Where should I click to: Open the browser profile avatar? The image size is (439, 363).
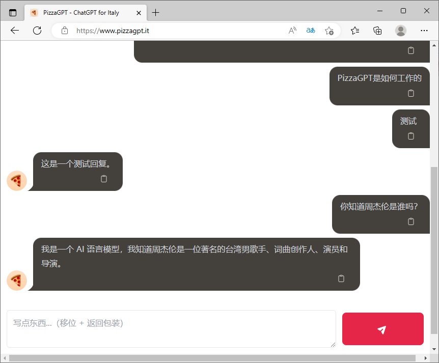coord(401,31)
